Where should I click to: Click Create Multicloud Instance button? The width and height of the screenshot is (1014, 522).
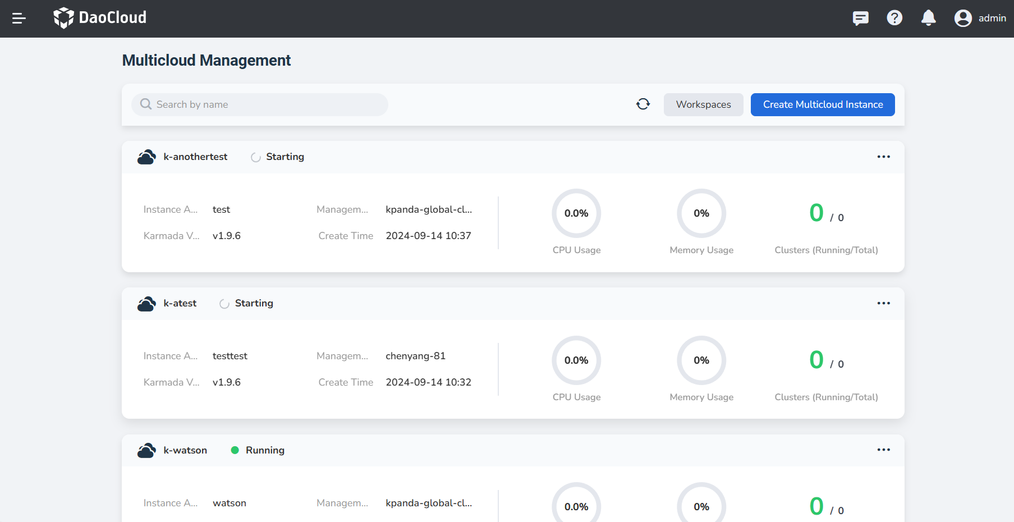(x=823, y=104)
